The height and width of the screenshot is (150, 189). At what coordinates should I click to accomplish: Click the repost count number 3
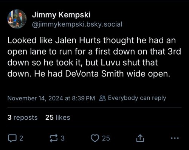pyautogui.click(x=63, y=138)
